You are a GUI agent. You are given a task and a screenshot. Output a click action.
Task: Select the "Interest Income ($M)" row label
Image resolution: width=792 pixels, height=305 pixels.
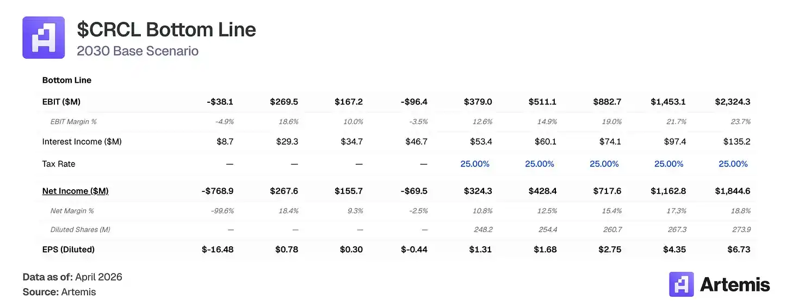[x=82, y=141]
